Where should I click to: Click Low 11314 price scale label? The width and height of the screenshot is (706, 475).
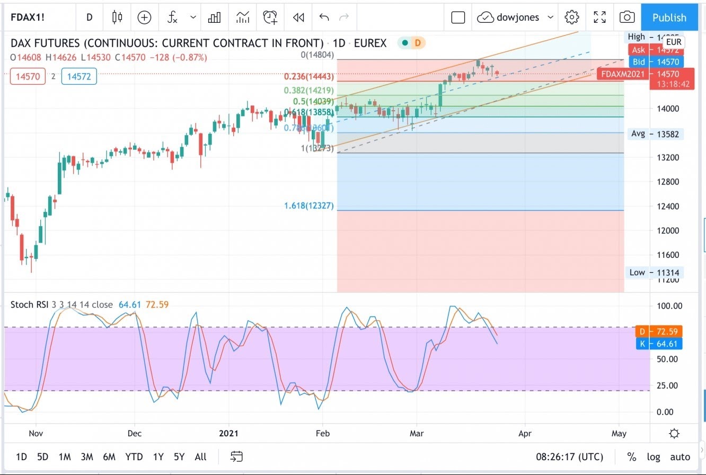pyautogui.click(x=655, y=273)
